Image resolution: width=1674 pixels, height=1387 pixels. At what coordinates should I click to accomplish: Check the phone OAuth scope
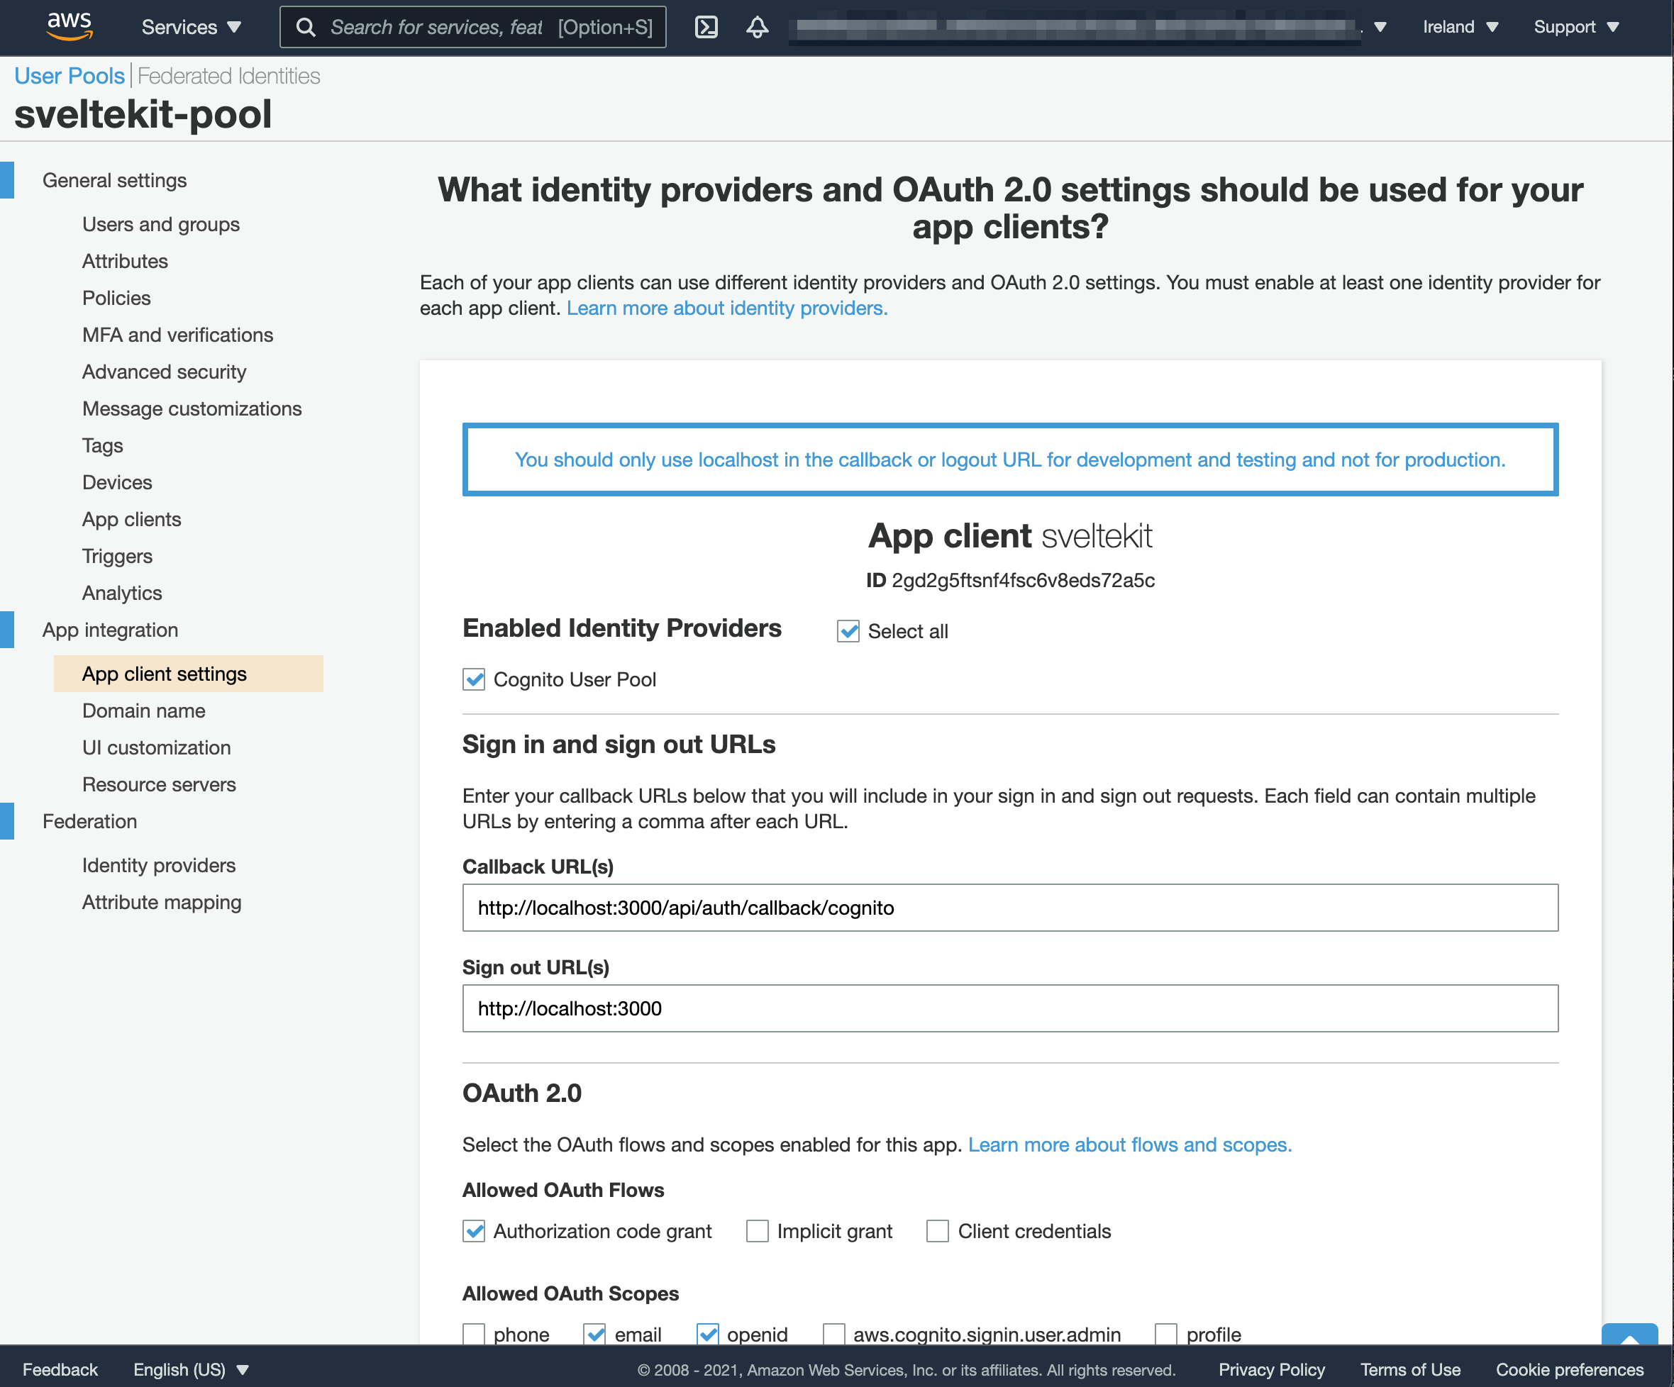[x=475, y=1335]
